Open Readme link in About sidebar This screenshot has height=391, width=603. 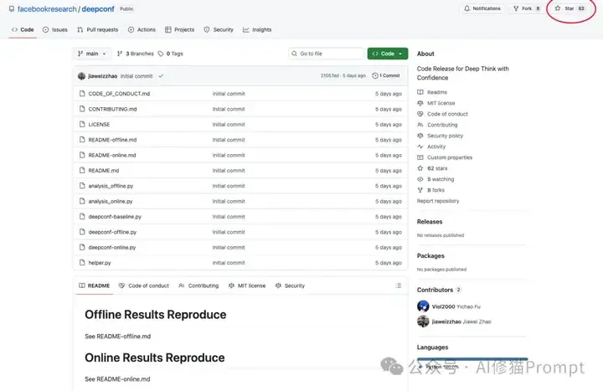432,92
